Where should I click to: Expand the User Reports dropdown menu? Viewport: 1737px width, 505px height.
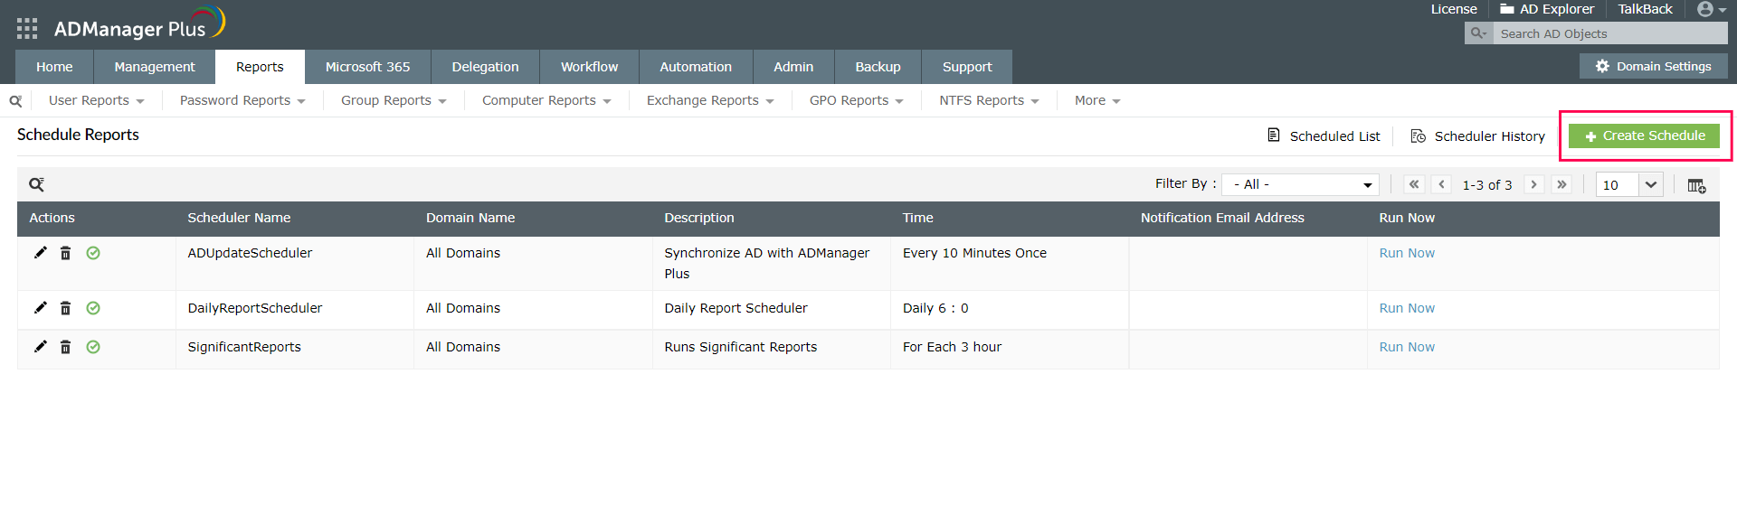pos(96,100)
